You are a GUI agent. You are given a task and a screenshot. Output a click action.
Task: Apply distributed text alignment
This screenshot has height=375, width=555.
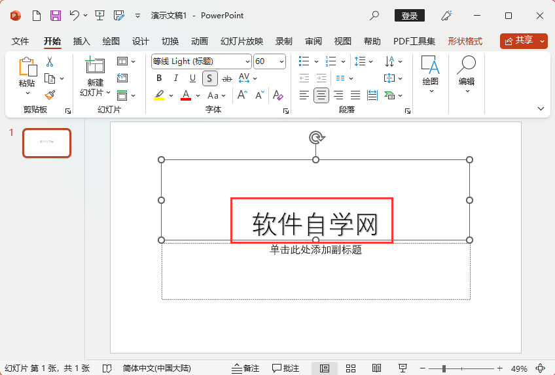[x=372, y=95]
